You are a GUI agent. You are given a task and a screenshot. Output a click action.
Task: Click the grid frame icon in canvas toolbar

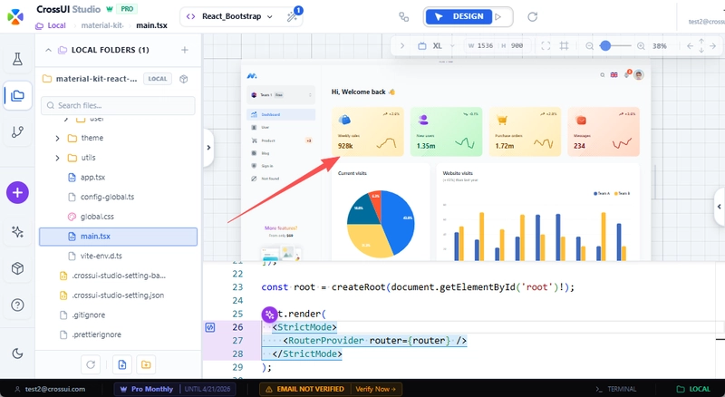tap(564, 46)
